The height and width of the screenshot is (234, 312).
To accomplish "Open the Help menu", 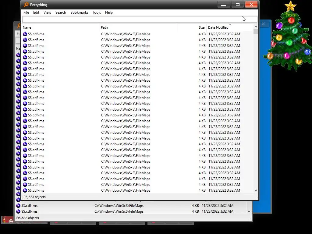I will [109, 12].
